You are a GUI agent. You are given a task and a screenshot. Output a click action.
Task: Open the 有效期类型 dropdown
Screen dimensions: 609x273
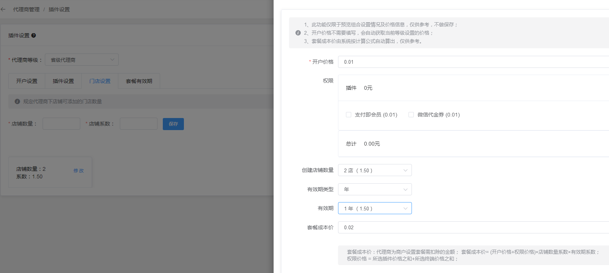(375, 189)
